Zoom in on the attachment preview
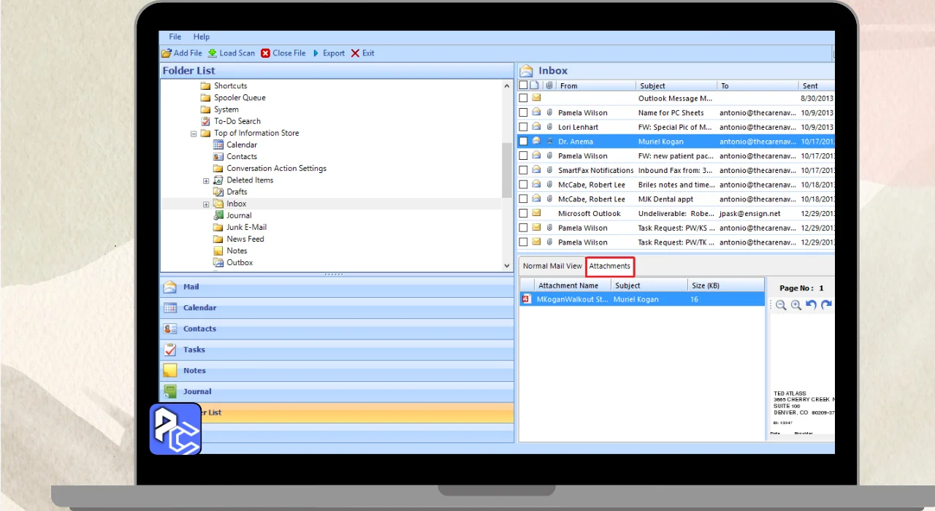The width and height of the screenshot is (935, 511). pyautogui.click(x=795, y=305)
